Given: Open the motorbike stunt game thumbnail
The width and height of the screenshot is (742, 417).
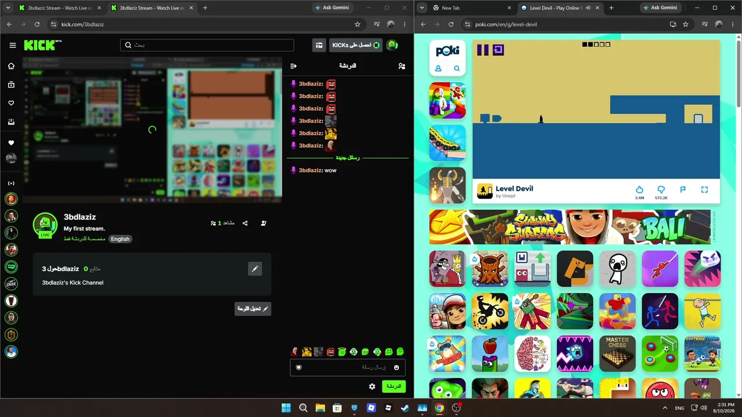Looking at the screenshot, I should (x=490, y=311).
